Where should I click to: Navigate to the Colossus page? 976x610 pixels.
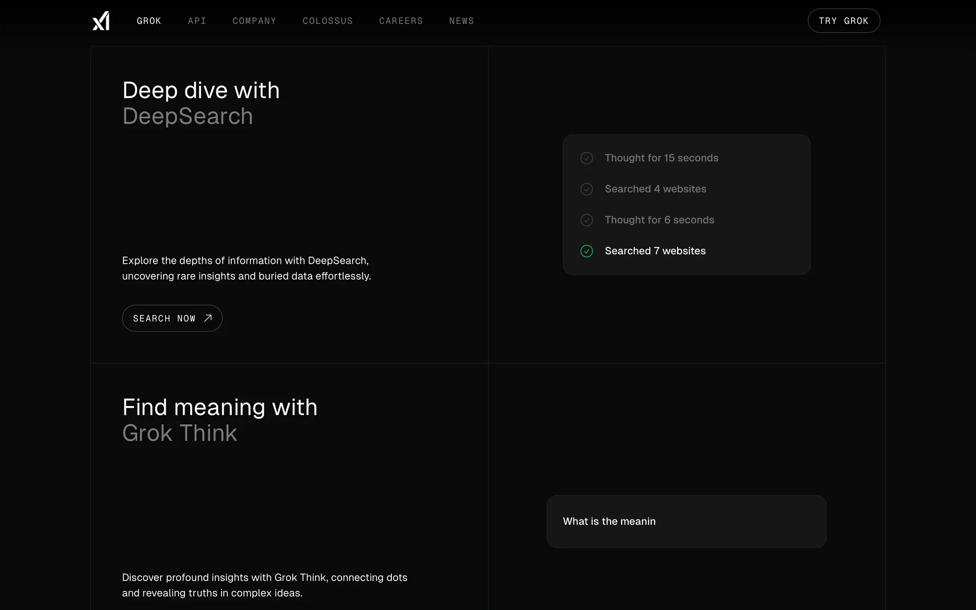pyautogui.click(x=327, y=21)
